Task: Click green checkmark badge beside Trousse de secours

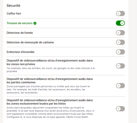Action: click(x=35, y=23)
